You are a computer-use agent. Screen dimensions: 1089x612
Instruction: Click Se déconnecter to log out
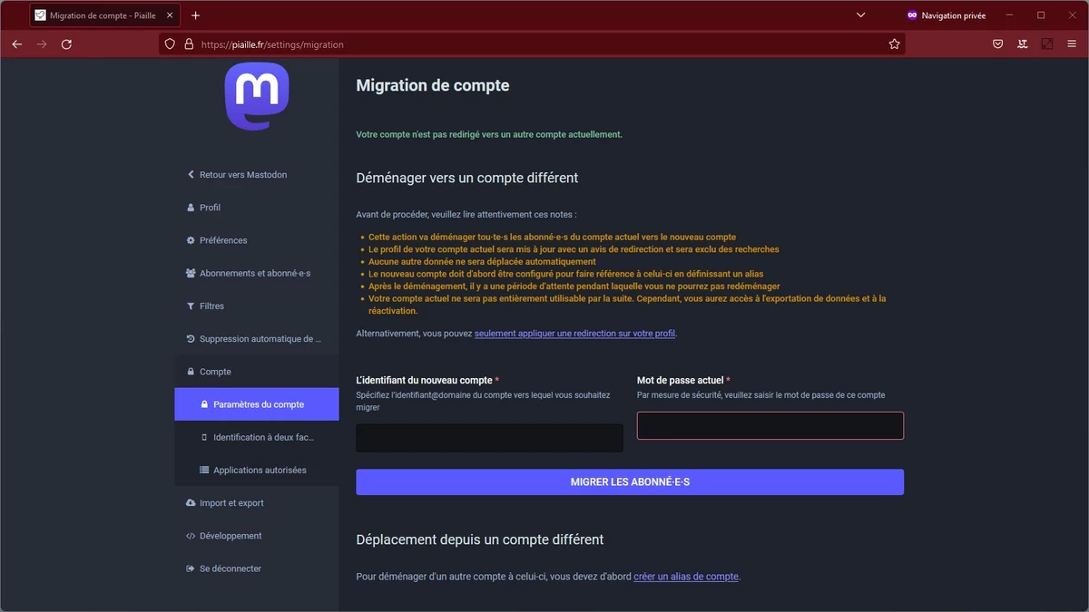[x=257, y=568]
